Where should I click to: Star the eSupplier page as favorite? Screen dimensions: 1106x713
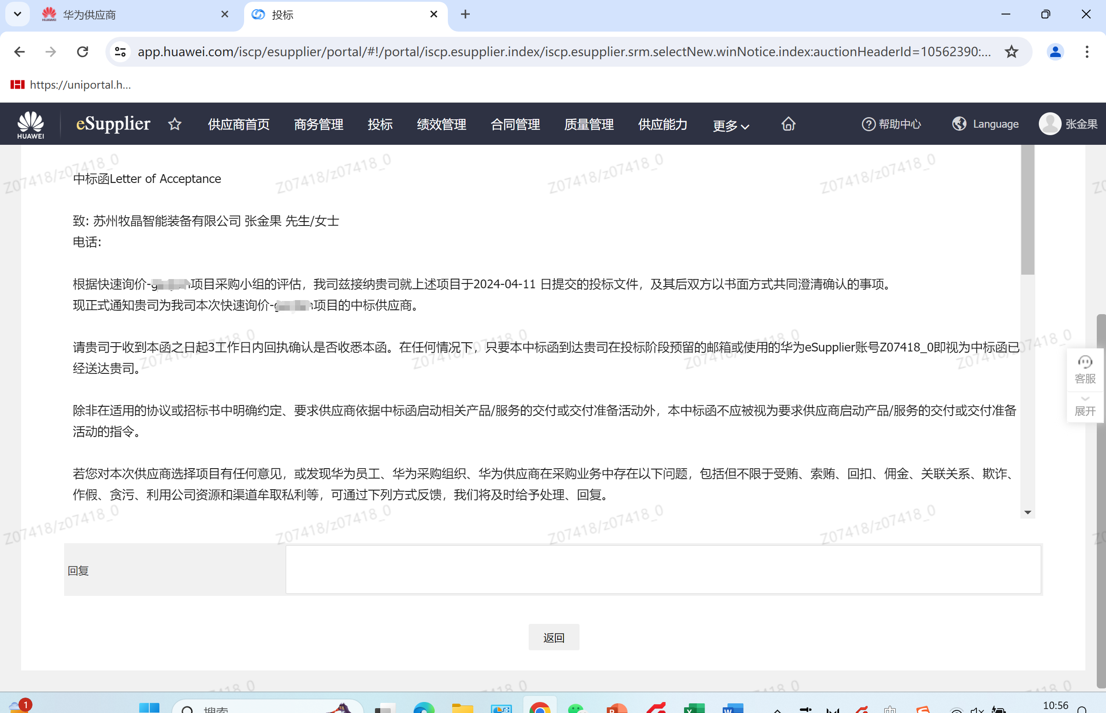(x=175, y=124)
